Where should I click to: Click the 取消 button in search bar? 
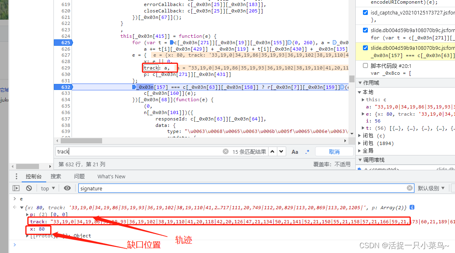coord(334,151)
